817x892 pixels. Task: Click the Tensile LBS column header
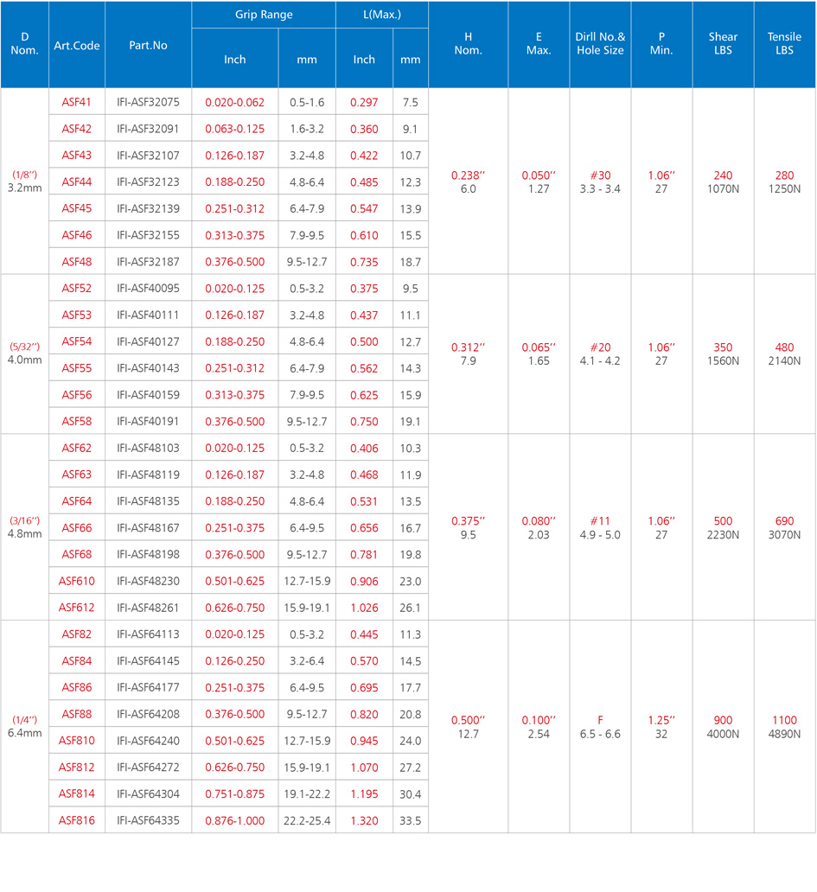click(784, 44)
